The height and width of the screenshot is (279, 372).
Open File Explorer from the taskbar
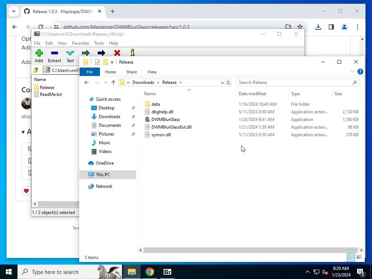(132, 272)
